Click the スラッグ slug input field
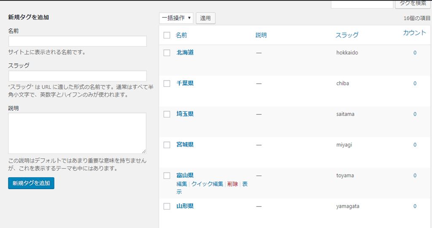This screenshot has width=432, height=228. coord(77,76)
